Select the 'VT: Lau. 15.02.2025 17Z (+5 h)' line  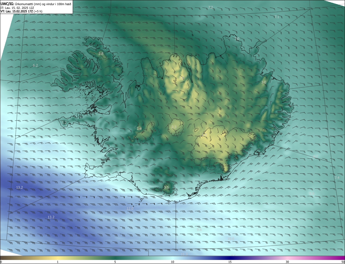click(x=21, y=11)
